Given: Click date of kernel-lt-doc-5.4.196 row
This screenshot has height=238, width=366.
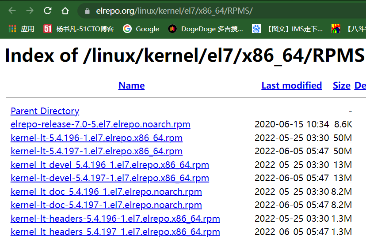Looking at the screenshot, I should tap(292, 191).
